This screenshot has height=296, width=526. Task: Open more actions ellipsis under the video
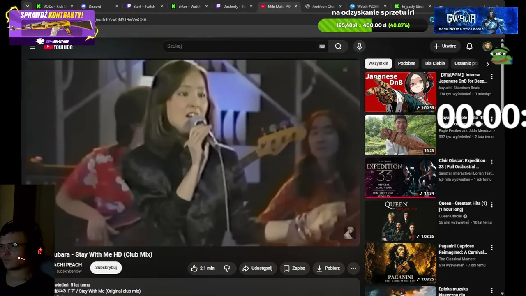353,268
